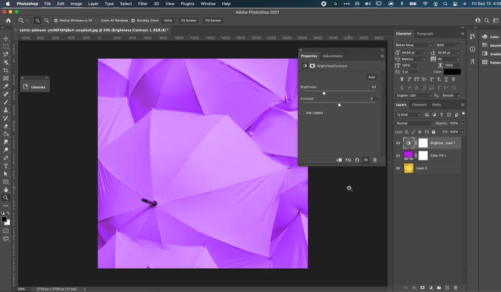Image resolution: width=501 pixels, height=292 pixels.
Task: Delete the selected layer with trash icon
Action: tap(456, 287)
